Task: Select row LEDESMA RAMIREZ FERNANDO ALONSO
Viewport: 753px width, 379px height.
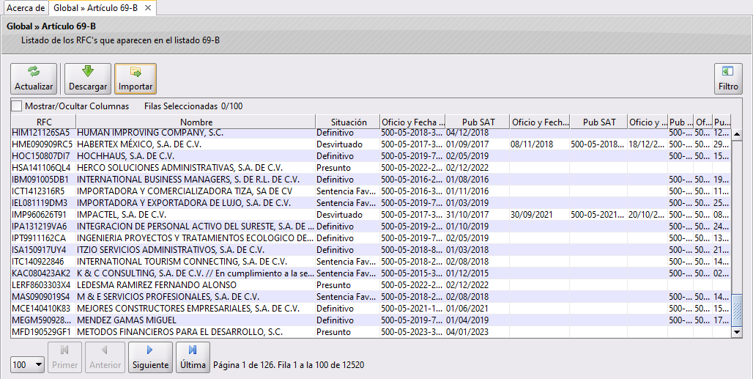Action: coord(371,285)
